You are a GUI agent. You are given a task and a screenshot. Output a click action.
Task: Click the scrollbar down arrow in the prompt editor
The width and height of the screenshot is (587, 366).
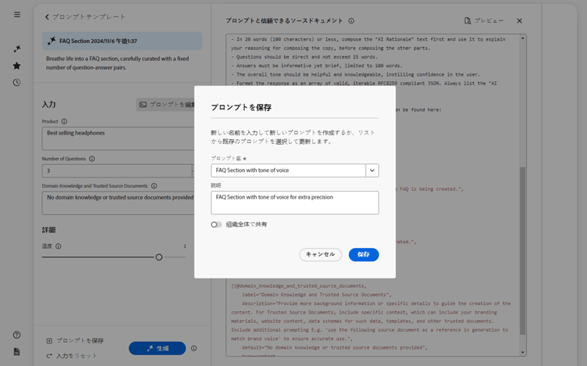pyautogui.click(x=523, y=353)
